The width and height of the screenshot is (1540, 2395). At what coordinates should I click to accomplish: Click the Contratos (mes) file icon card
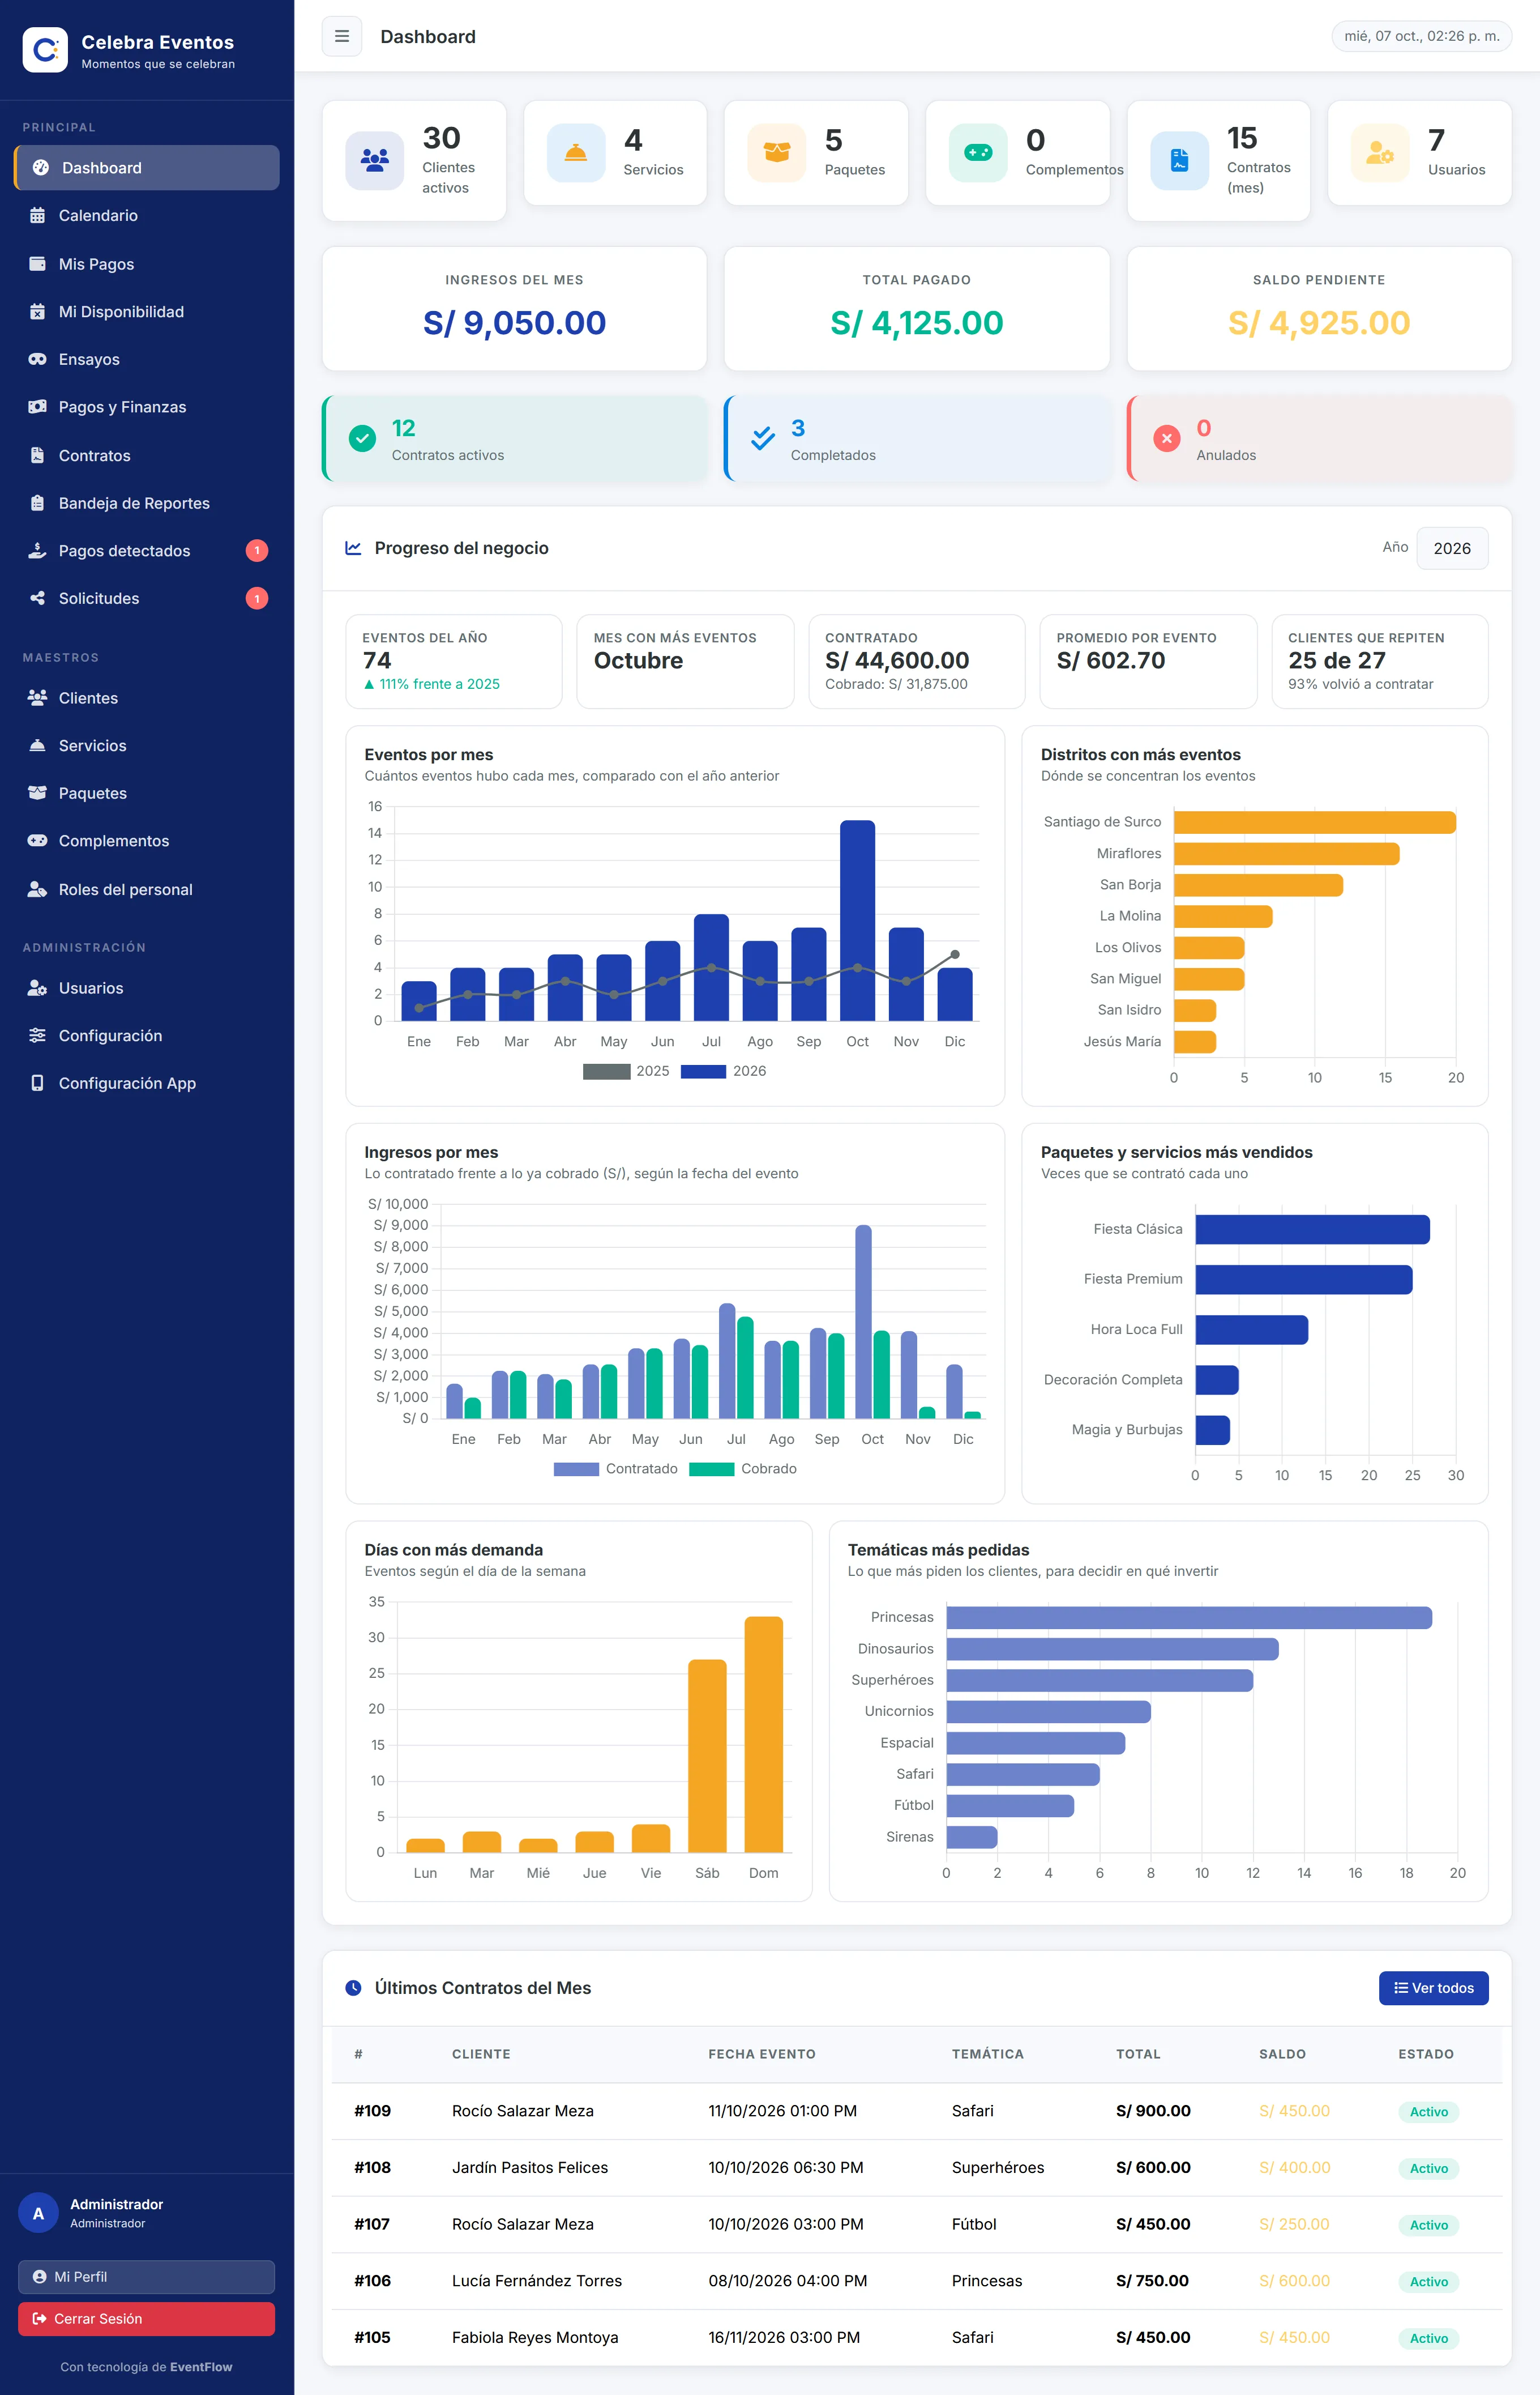click(x=1180, y=160)
